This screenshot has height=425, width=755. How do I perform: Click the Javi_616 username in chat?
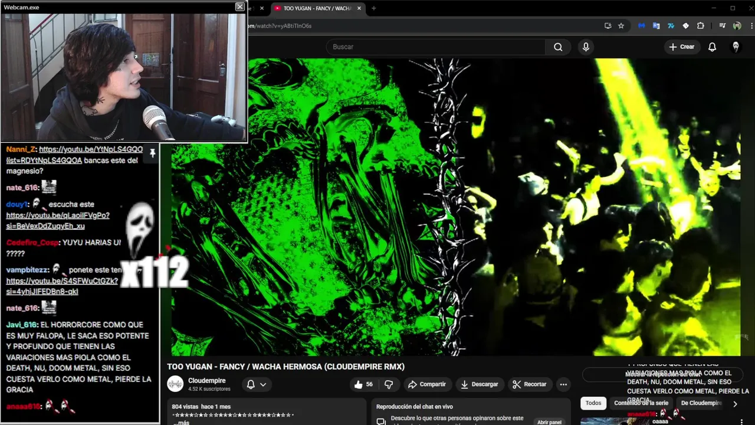click(22, 325)
